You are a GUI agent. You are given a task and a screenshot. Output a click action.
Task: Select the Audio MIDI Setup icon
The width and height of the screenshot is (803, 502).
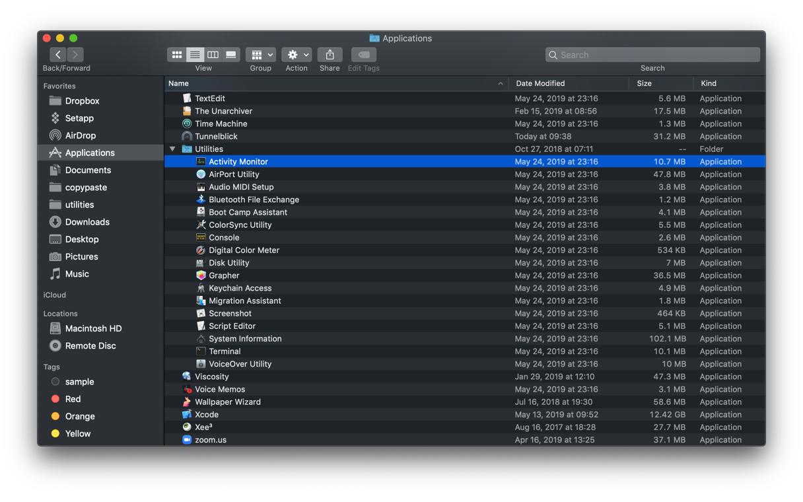coord(201,187)
